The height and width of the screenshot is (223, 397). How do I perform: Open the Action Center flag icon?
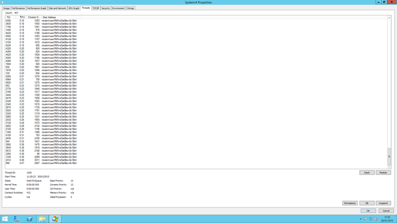pos(366,219)
